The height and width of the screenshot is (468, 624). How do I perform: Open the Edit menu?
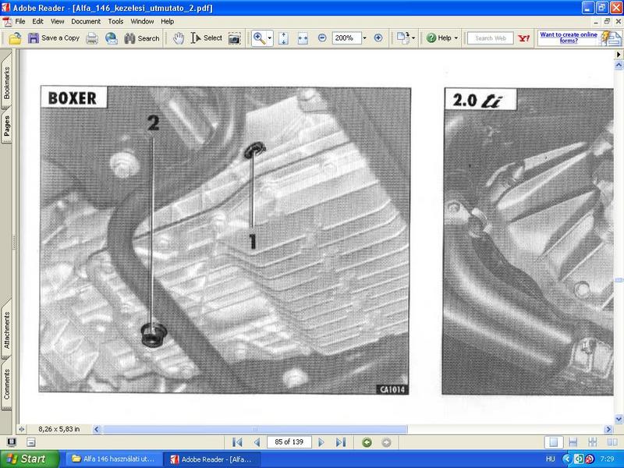pos(37,22)
